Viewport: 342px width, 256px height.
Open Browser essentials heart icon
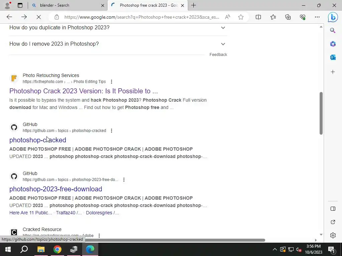tap(303, 17)
